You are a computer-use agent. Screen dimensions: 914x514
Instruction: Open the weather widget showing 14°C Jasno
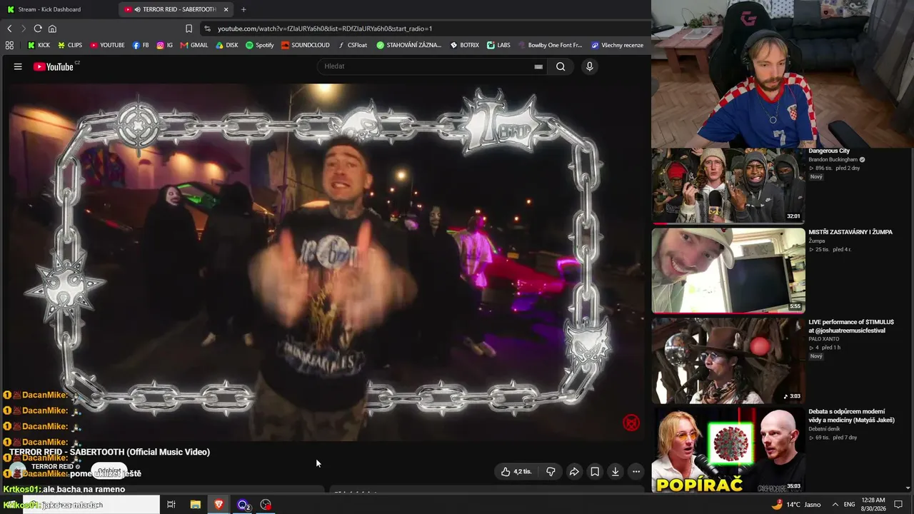coord(795,505)
